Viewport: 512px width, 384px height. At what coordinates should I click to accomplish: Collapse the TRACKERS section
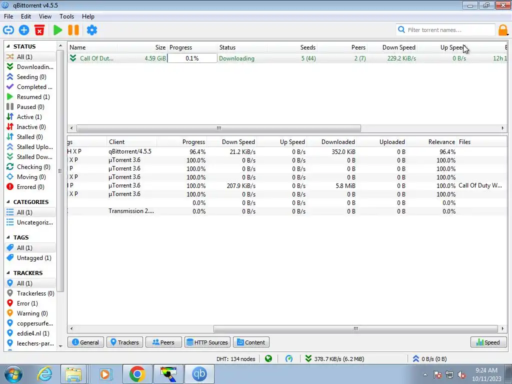click(x=8, y=273)
